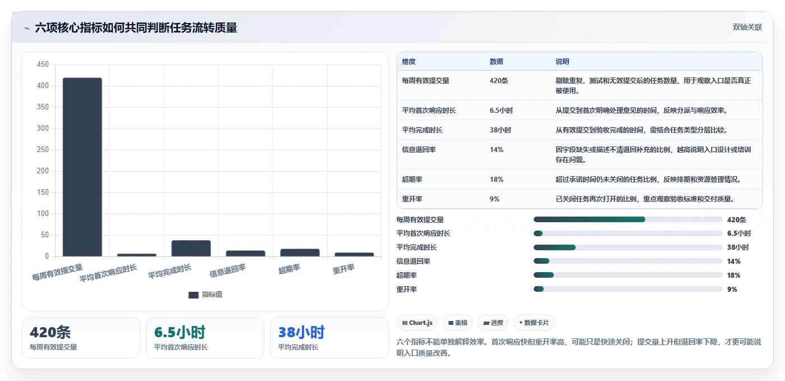
Task: Click the 平均首次响应时长 bar in chart
Action: (x=137, y=255)
